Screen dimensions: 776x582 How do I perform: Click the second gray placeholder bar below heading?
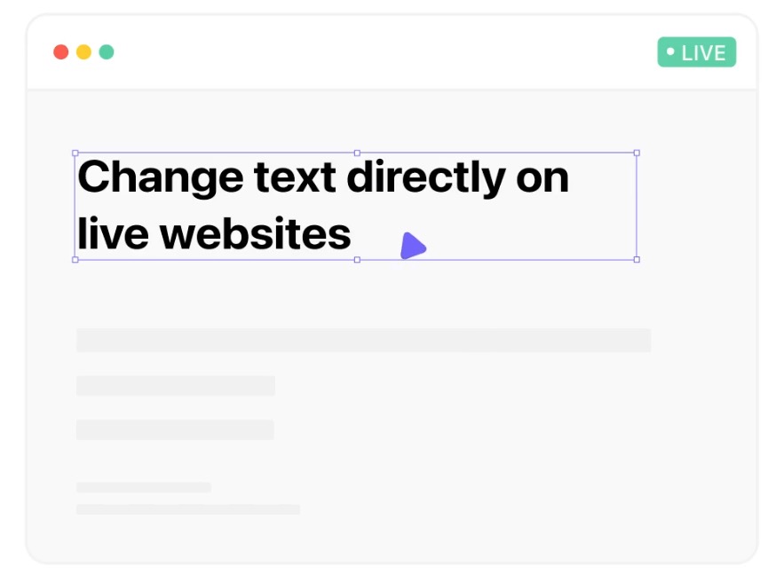point(176,386)
